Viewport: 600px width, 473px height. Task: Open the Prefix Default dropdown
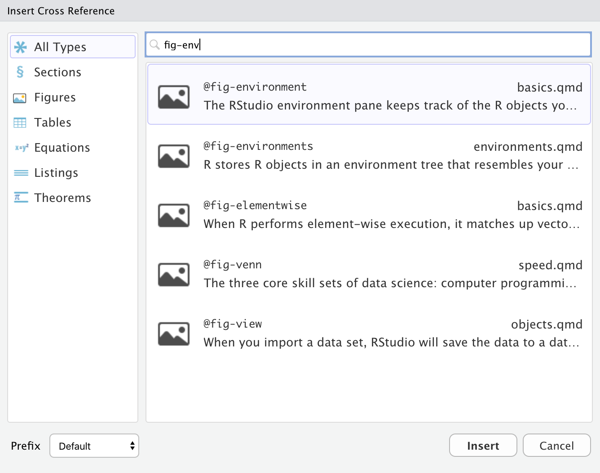tap(94, 446)
